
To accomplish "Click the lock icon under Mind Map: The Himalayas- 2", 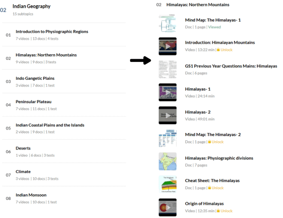I will tap(210, 142).
